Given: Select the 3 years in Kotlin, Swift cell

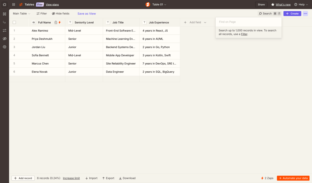Looking at the screenshot, I should point(160,55).
